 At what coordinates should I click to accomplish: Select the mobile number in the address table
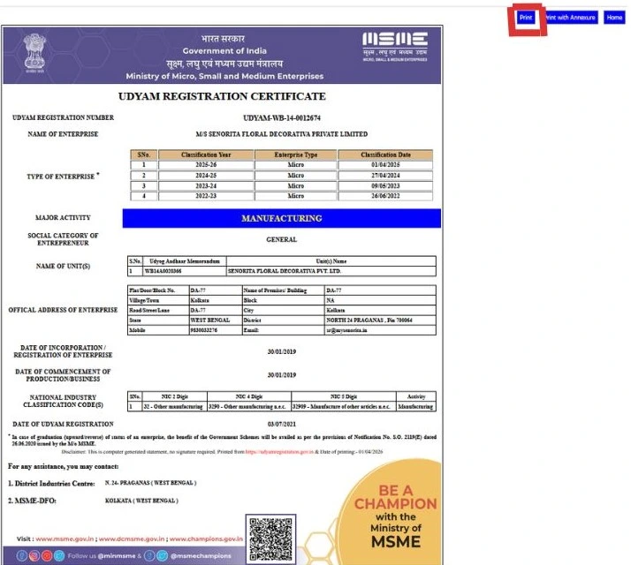tap(216, 330)
